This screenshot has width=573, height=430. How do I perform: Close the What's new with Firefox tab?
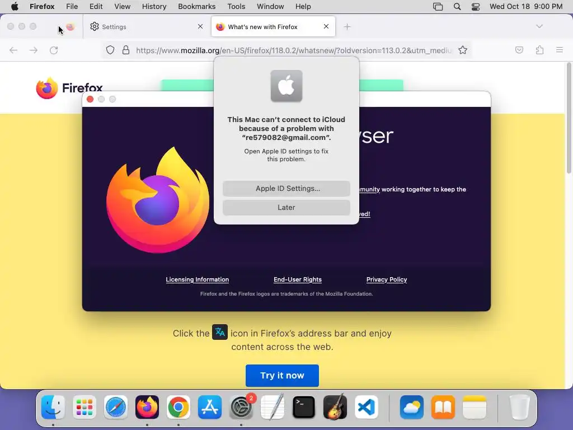(326, 26)
